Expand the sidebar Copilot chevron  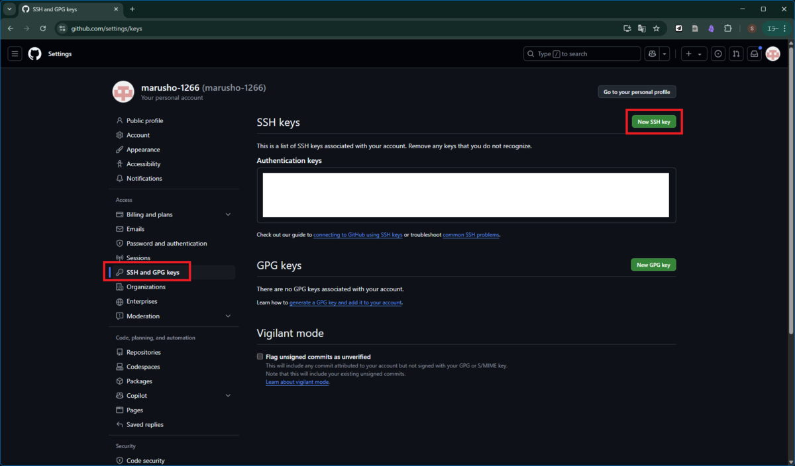tap(228, 396)
